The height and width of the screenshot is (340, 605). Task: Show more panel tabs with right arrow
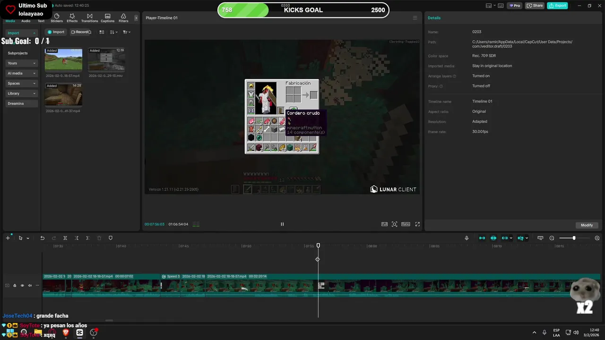(x=136, y=18)
